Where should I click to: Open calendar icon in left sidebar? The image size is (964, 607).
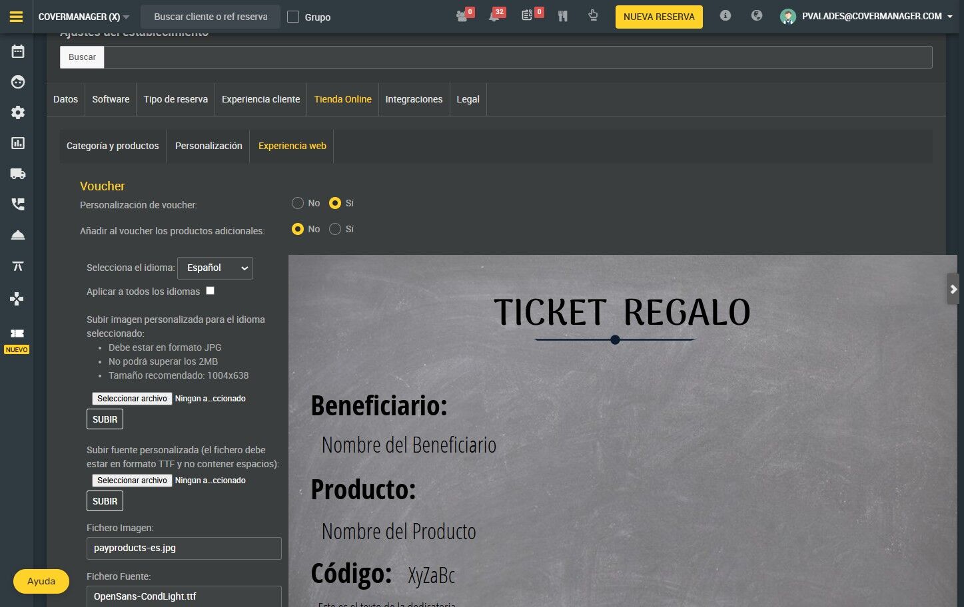coord(18,51)
